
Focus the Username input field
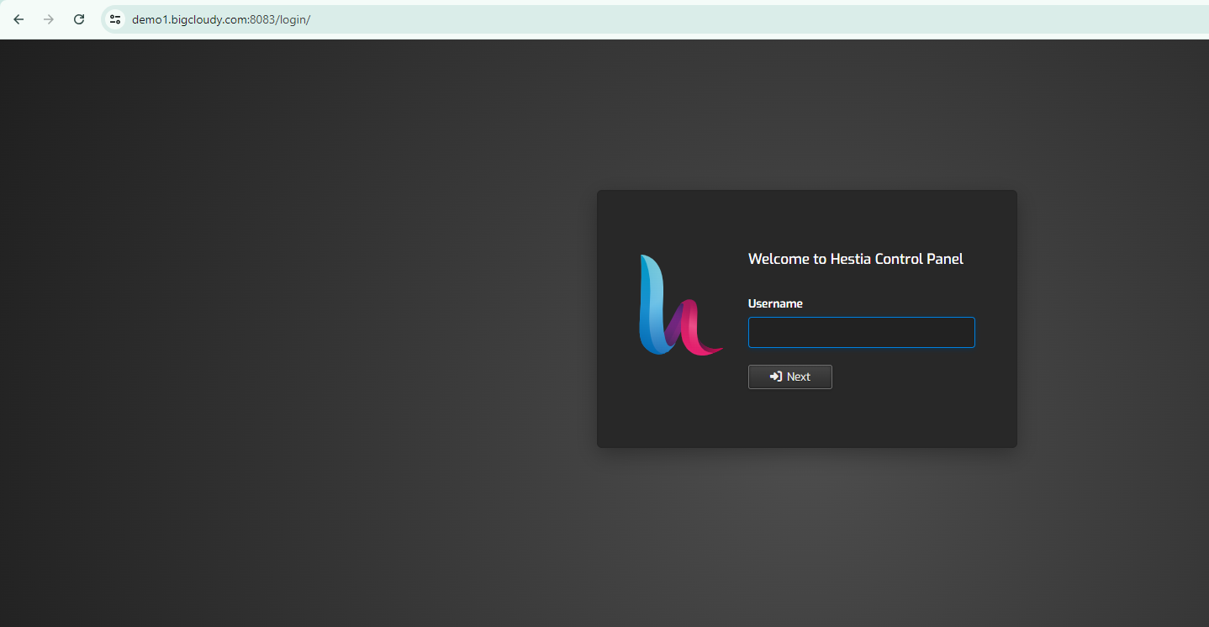(862, 332)
